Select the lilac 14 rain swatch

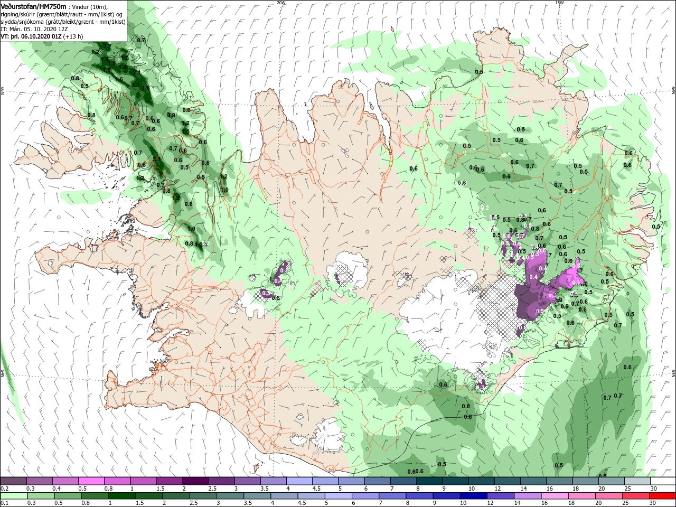pos(527,496)
